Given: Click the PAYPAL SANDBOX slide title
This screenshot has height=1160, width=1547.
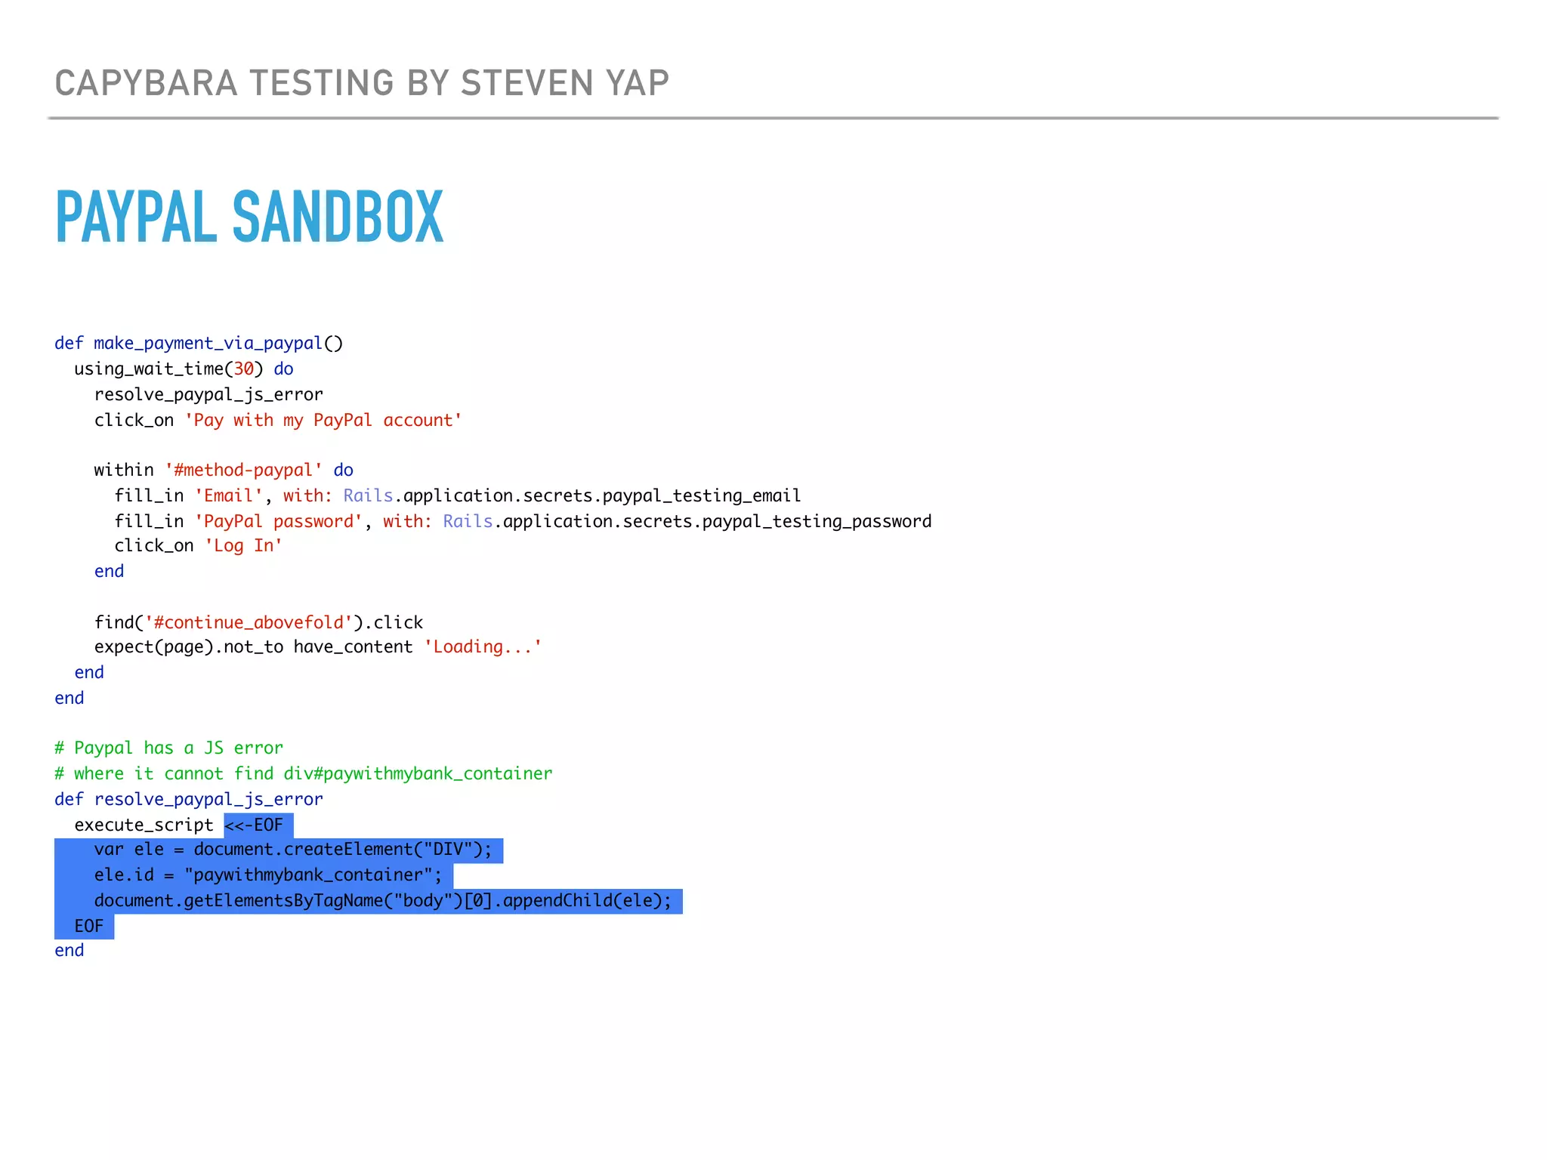Looking at the screenshot, I should [x=249, y=217].
